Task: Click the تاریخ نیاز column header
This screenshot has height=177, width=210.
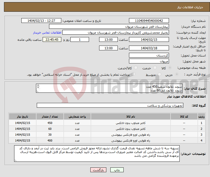Action: pos(22,116)
